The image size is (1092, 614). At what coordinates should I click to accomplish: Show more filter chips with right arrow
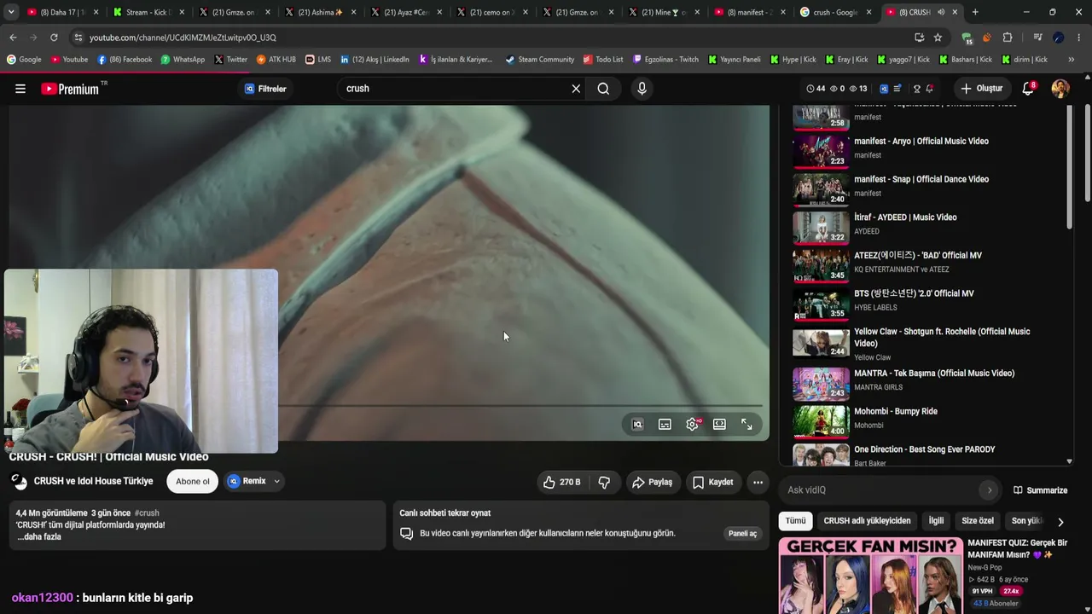[x=1060, y=522]
